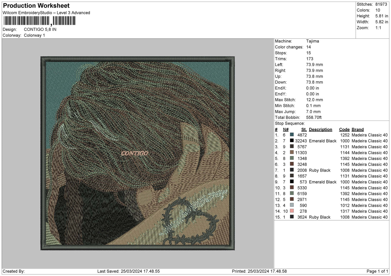The height and width of the screenshot is (276, 391).
Task: Click the Stops value 15
Action: click(308, 53)
